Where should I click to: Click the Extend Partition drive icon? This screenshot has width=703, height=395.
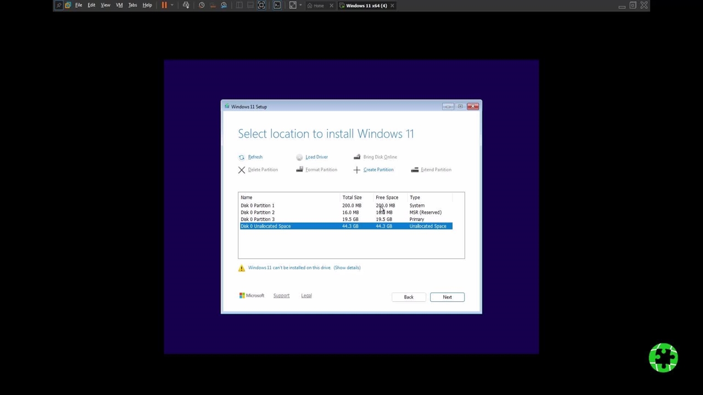pyautogui.click(x=415, y=170)
